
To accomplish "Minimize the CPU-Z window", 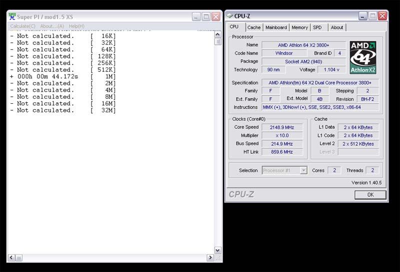I will [363, 16].
